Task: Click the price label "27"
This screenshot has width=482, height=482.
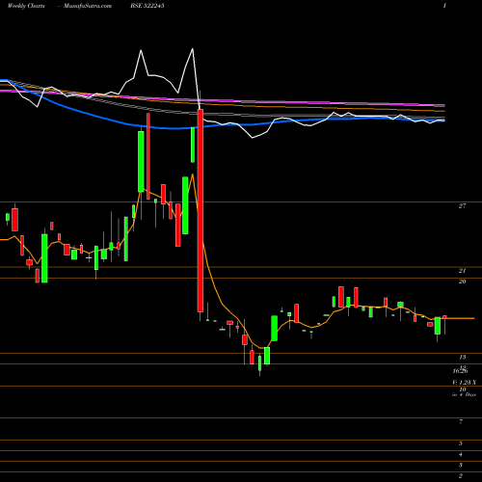Action: click(462, 206)
